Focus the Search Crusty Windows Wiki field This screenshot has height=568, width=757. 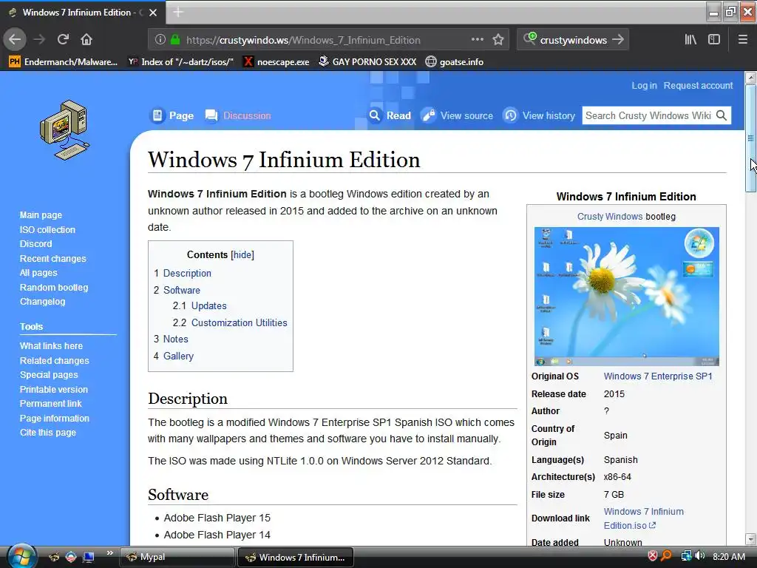coord(648,115)
